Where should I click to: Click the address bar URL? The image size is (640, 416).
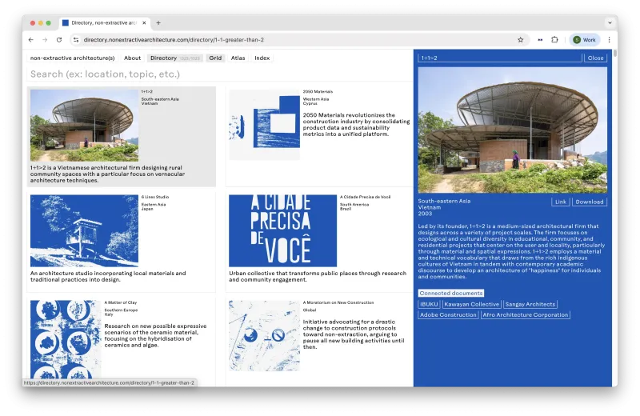(174, 39)
